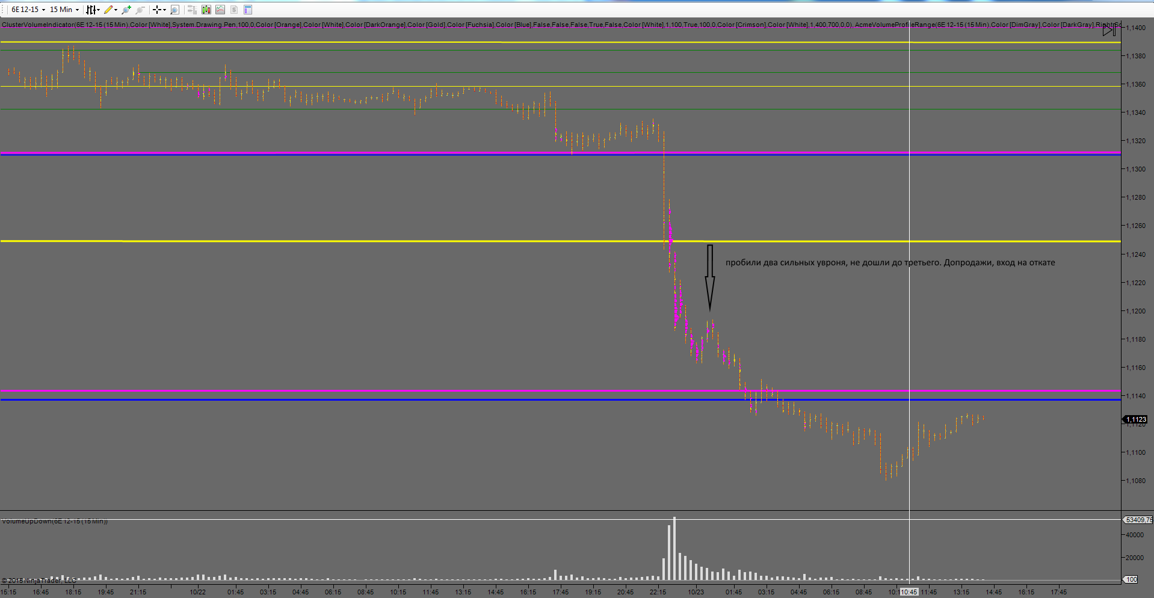Click the VolumeUpDown indicator label
Viewport: 1154px width, 598px height.
point(55,521)
